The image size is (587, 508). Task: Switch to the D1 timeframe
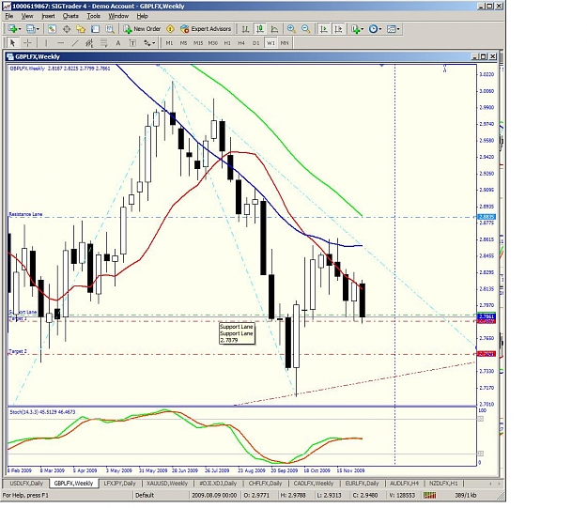click(256, 43)
